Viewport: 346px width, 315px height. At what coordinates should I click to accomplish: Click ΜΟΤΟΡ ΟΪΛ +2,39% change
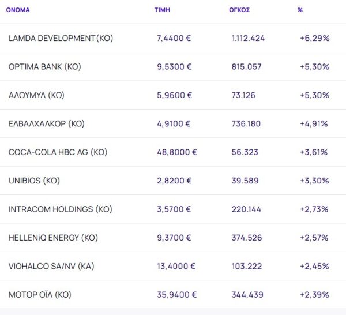[x=314, y=295]
